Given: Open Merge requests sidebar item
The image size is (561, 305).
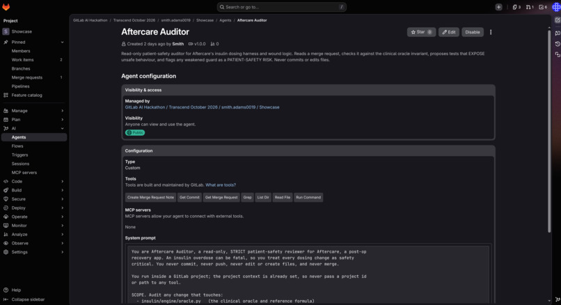Looking at the screenshot, I should (x=34, y=78).
